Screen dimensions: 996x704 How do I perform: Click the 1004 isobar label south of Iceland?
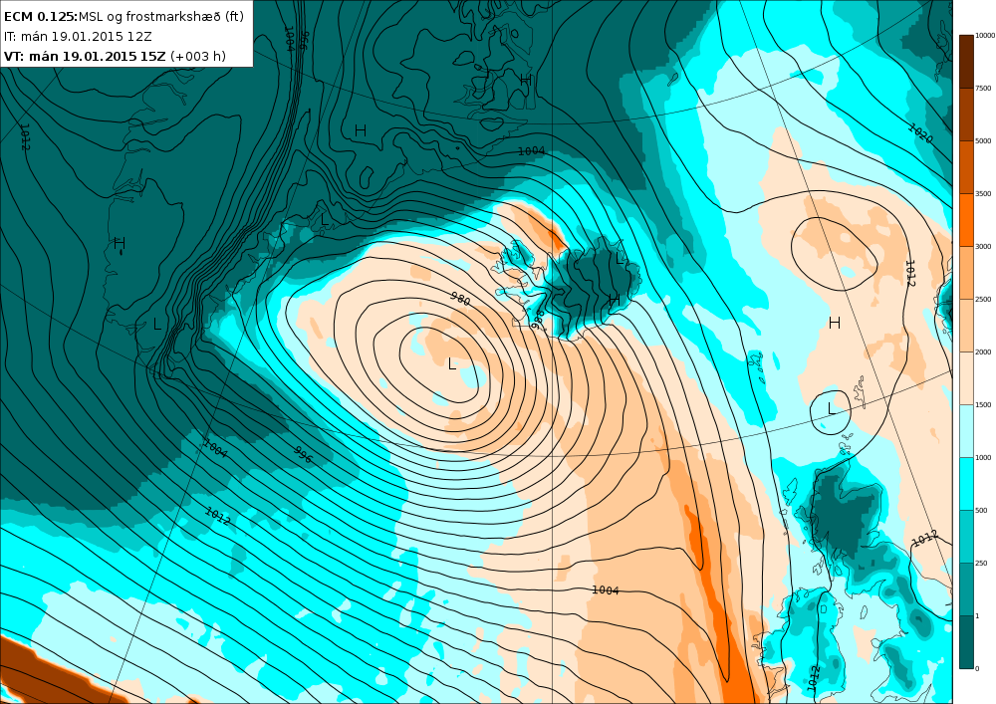[605, 590]
